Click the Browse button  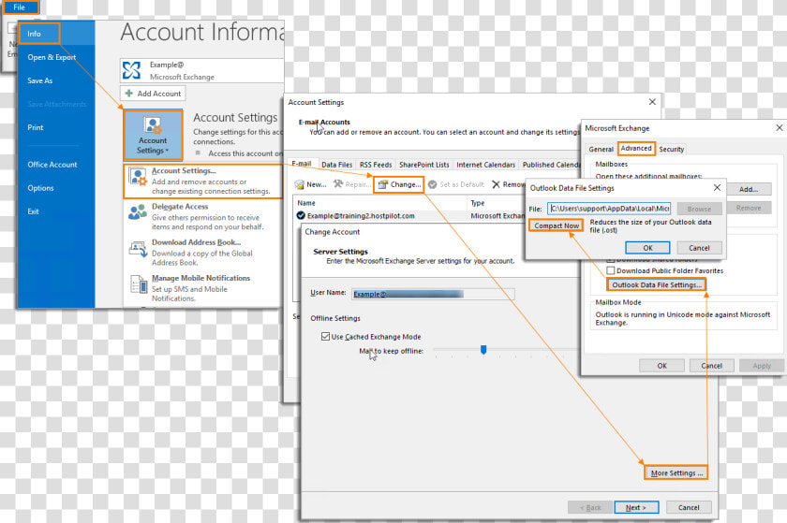(699, 208)
